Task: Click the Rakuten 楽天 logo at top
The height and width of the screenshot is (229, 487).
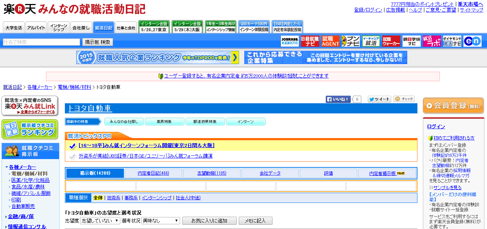Action: [20, 9]
